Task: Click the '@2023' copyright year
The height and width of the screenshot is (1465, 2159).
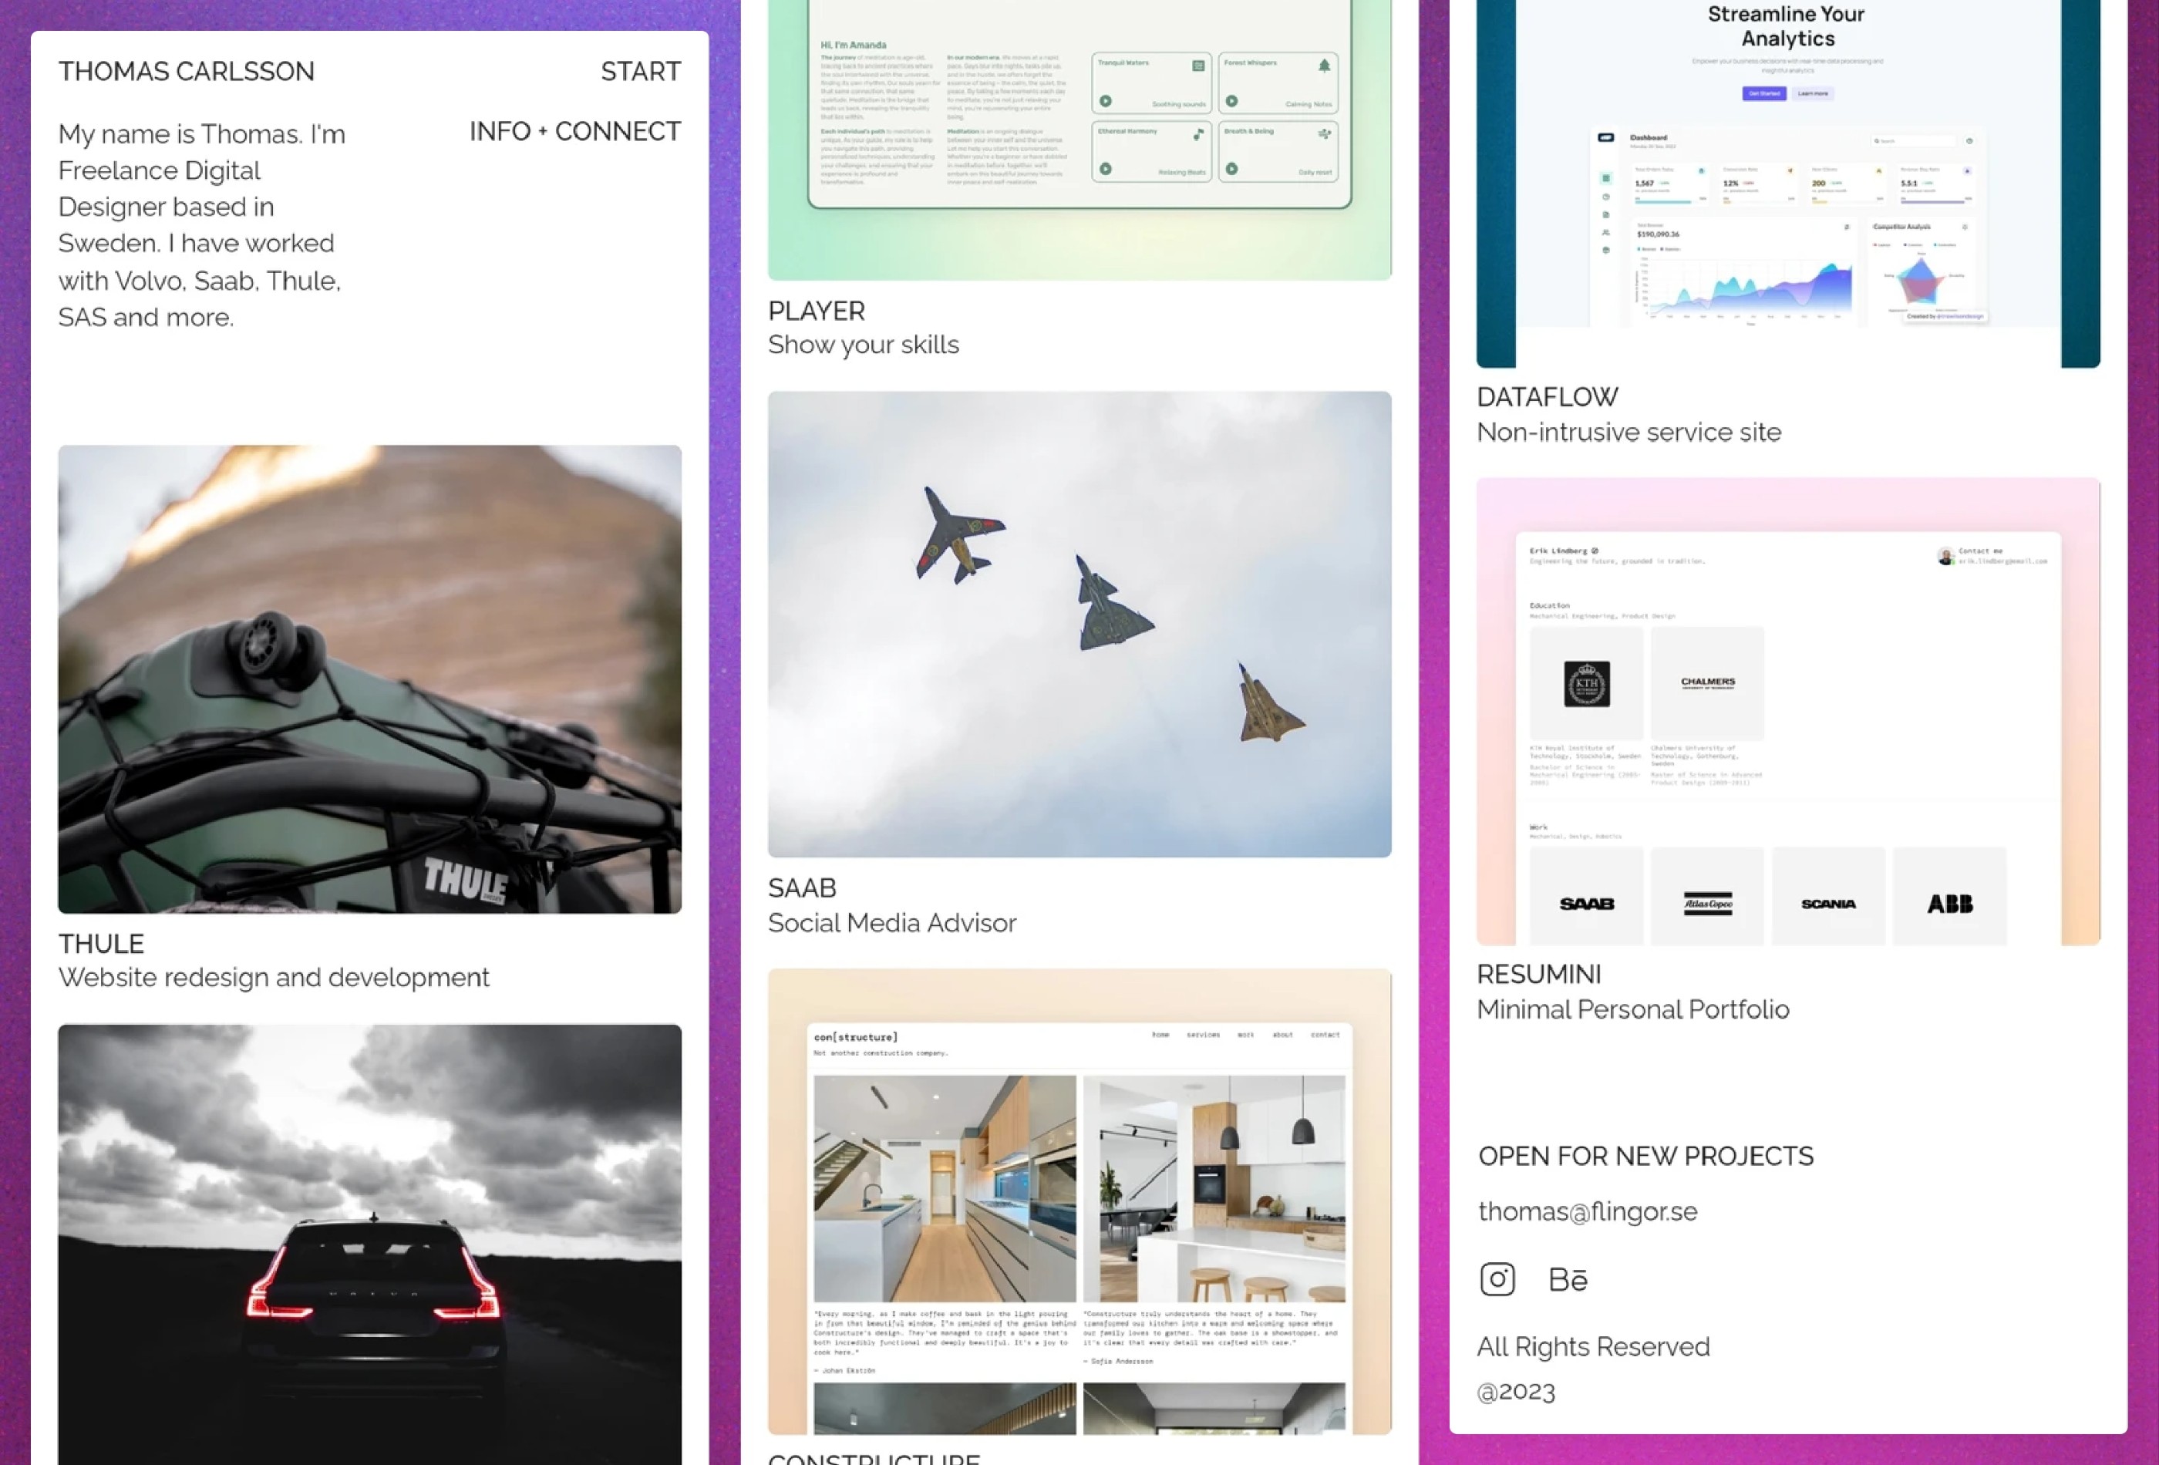Action: click(1516, 1392)
